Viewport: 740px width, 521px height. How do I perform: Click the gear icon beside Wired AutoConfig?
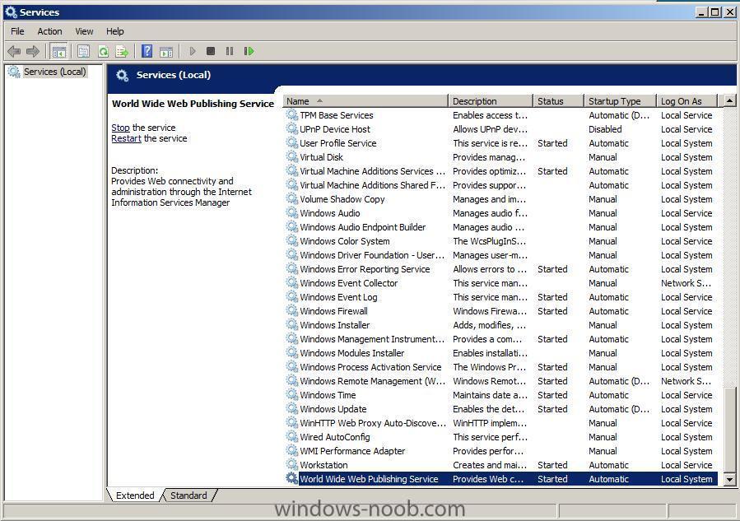[292, 436]
